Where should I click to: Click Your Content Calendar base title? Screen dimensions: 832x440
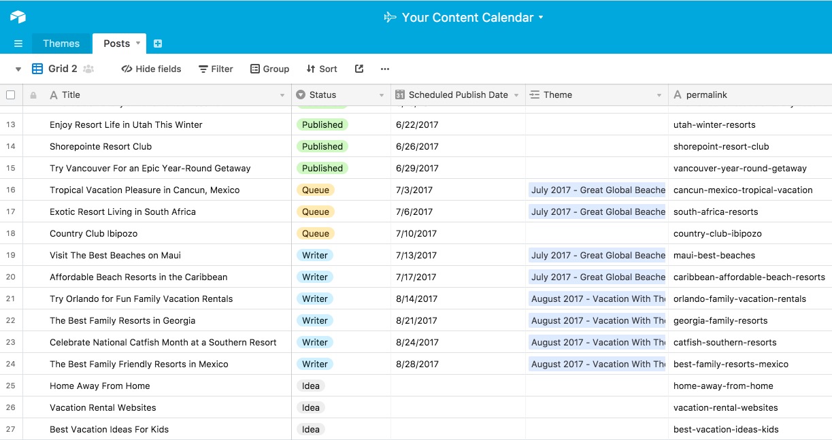click(x=467, y=18)
